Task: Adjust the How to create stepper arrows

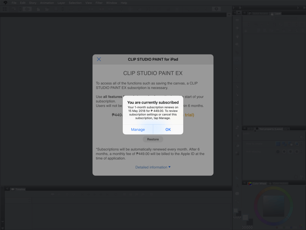Action: tap(301, 144)
